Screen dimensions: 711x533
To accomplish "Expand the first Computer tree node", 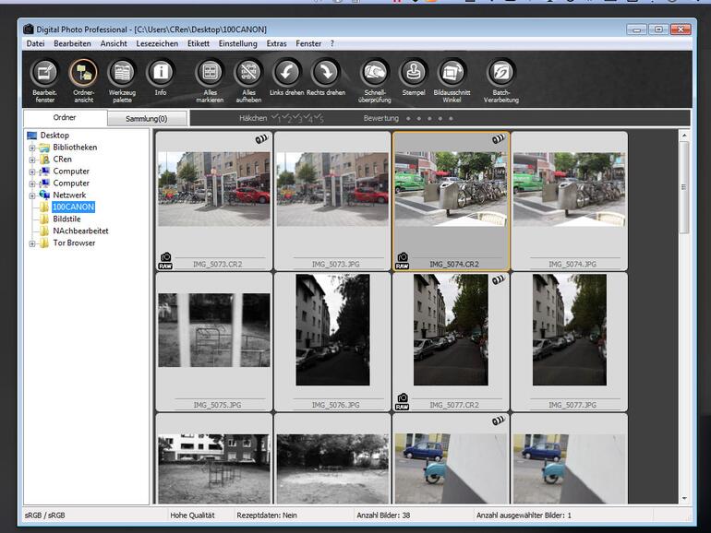I will coord(31,172).
